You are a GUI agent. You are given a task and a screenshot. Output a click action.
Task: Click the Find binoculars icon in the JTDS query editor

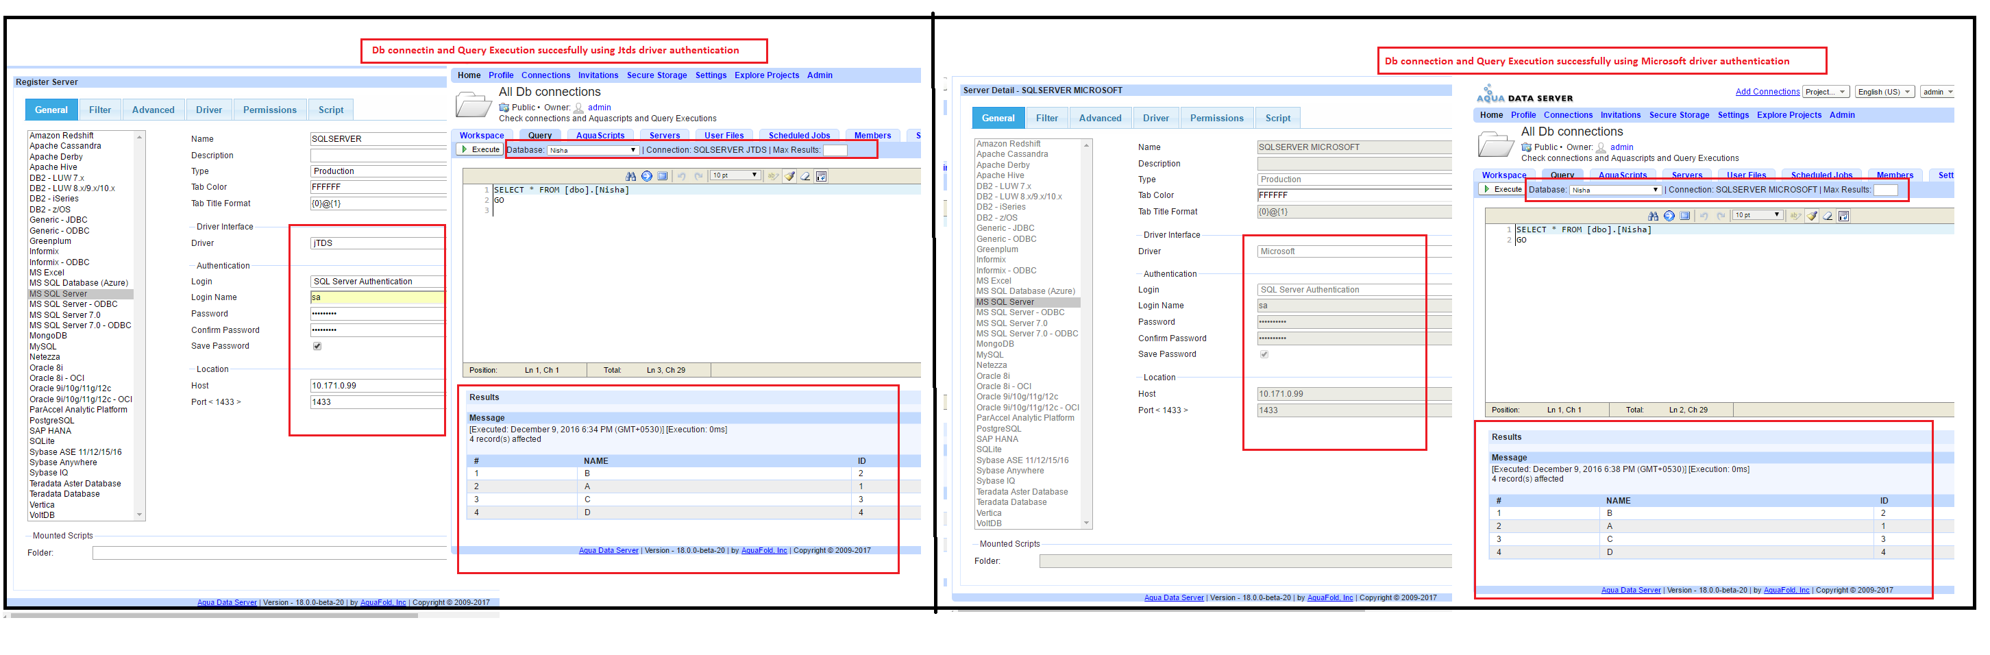click(630, 176)
